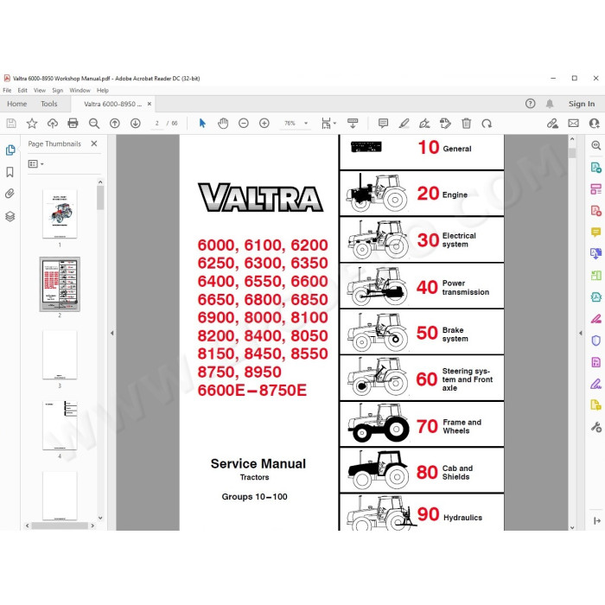Open the find text magnifier tool

pyautogui.click(x=93, y=124)
